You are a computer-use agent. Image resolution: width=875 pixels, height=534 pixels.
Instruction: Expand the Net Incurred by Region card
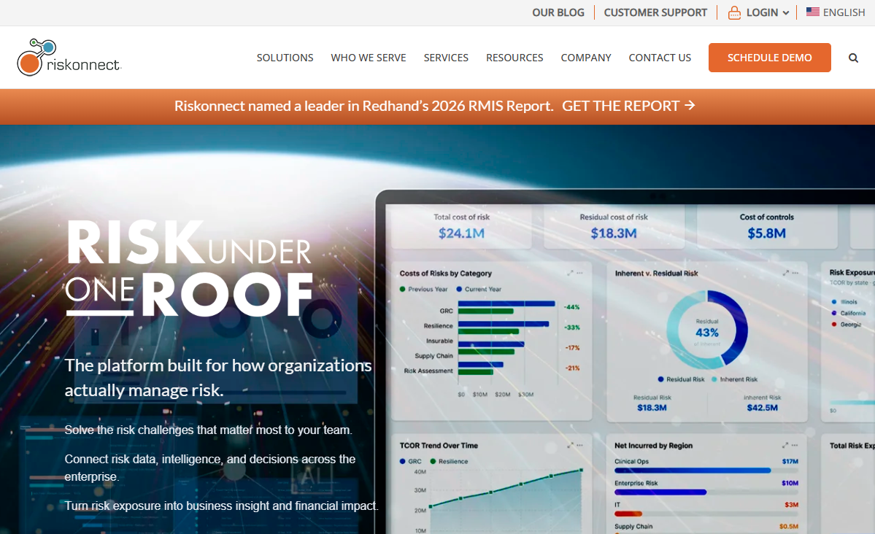click(x=785, y=445)
